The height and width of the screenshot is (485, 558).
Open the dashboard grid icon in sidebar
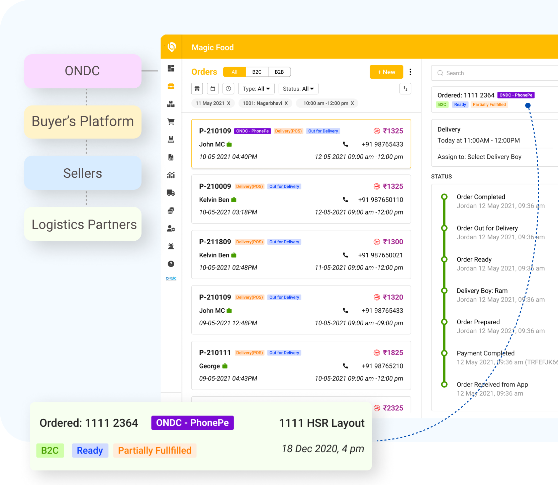(x=171, y=69)
